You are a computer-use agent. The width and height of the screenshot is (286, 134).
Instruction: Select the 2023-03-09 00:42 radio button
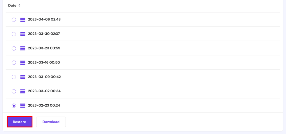tap(14, 77)
